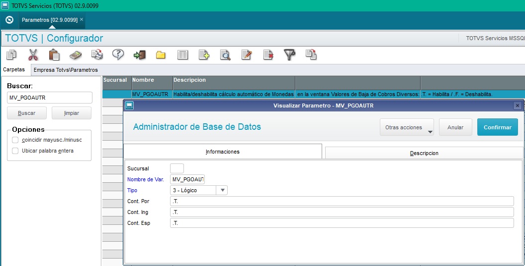The image size is (525, 266).
Task: Click the Nombre de Var. field
Action: [187, 179]
